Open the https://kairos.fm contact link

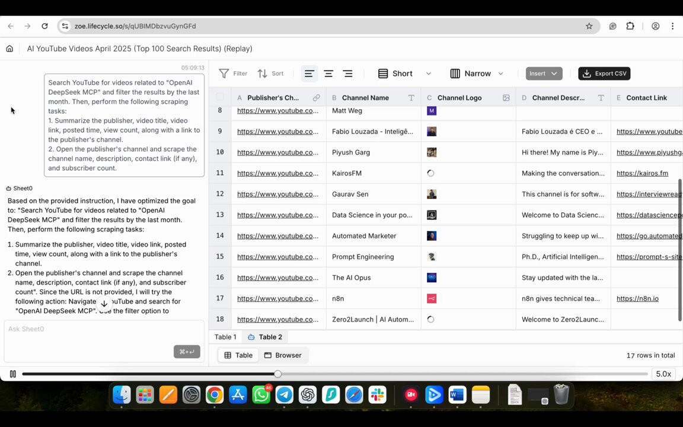pos(642,173)
